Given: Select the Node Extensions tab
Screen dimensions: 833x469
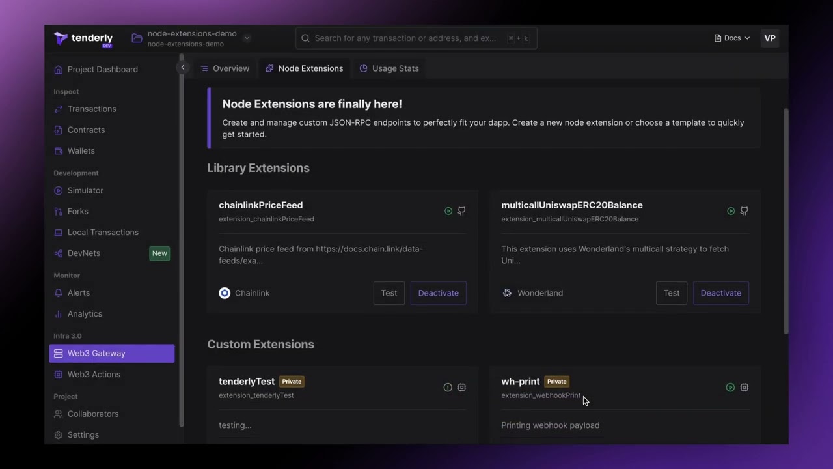Looking at the screenshot, I should pos(304,68).
